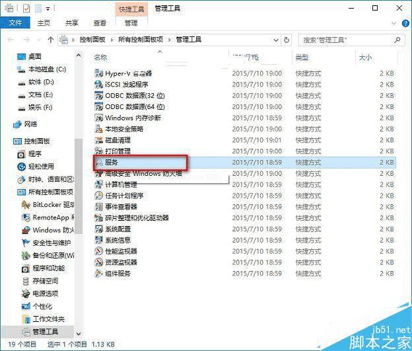The width and height of the screenshot is (412, 351).
Task: Select the 任务计划程序 clock icon
Action: [x=98, y=196]
